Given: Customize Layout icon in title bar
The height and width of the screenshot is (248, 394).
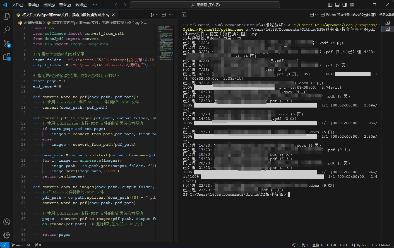Looking at the screenshot, I should (352, 5).
